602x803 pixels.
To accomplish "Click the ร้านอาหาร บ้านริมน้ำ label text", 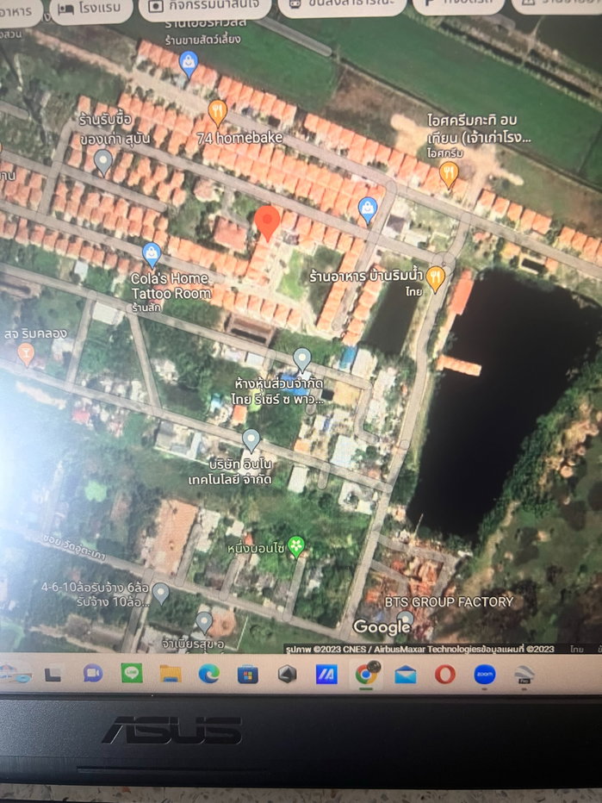I will pos(367,277).
